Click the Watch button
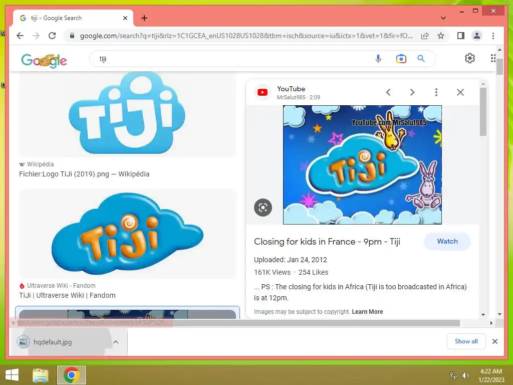The height and width of the screenshot is (385, 513). tap(447, 241)
